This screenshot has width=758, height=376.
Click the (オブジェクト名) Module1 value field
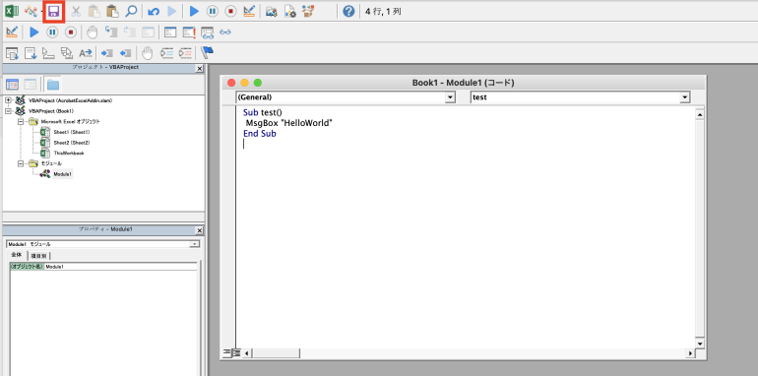(x=120, y=267)
